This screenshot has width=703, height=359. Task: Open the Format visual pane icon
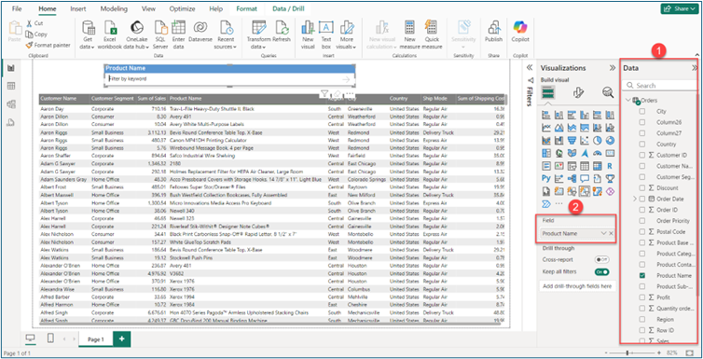[578, 92]
